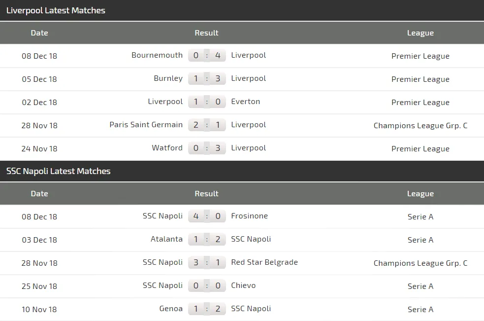Click the Frosinone team name
This screenshot has width=484, height=321.
pyautogui.click(x=249, y=216)
